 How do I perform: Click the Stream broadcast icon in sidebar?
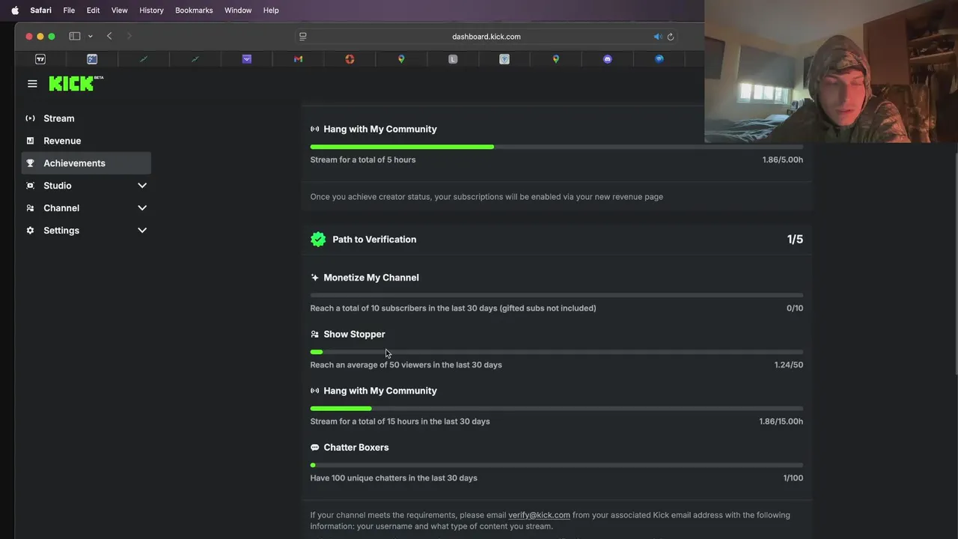point(30,118)
